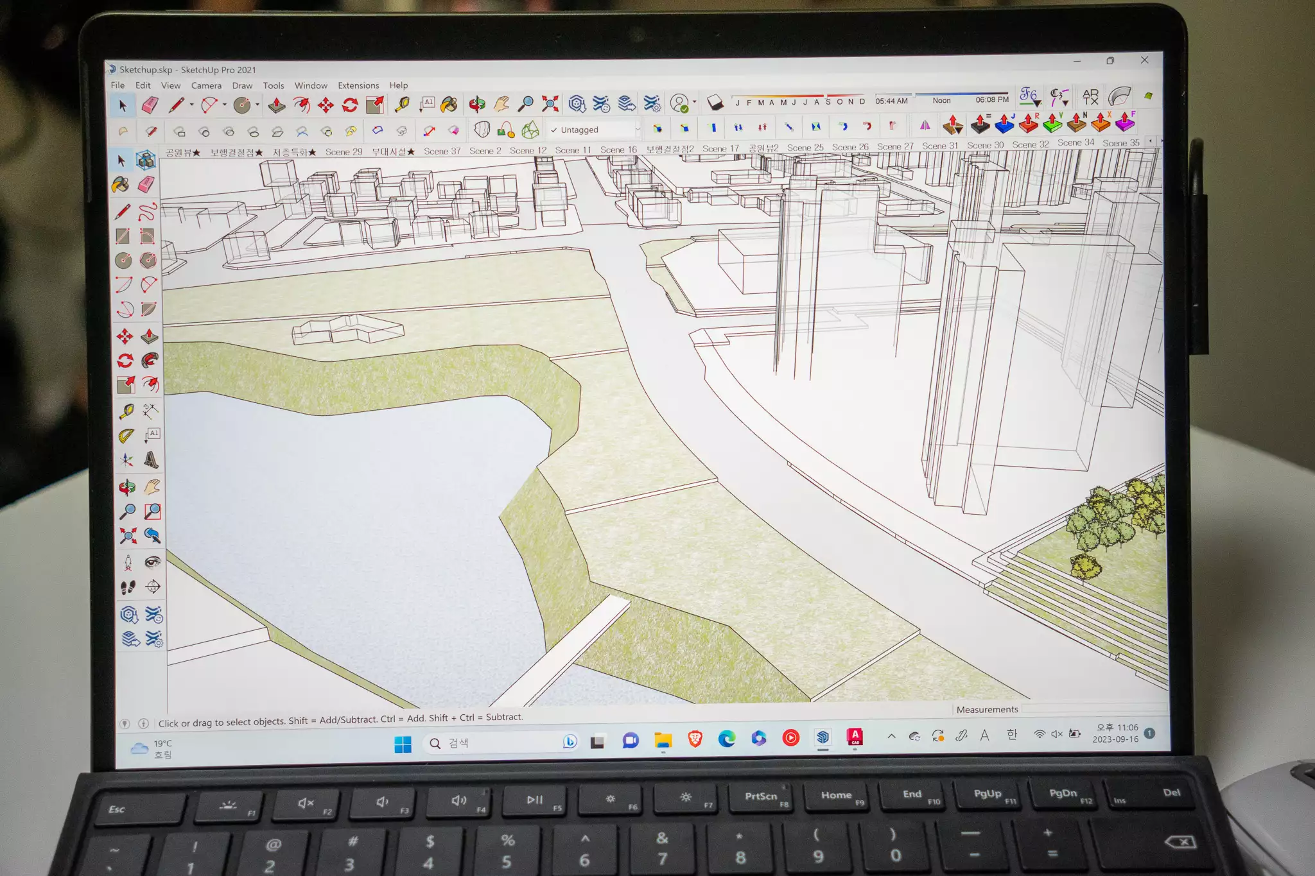The width and height of the screenshot is (1315, 876).
Task: Activate the Push/Pull tool
Action: point(277,105)
